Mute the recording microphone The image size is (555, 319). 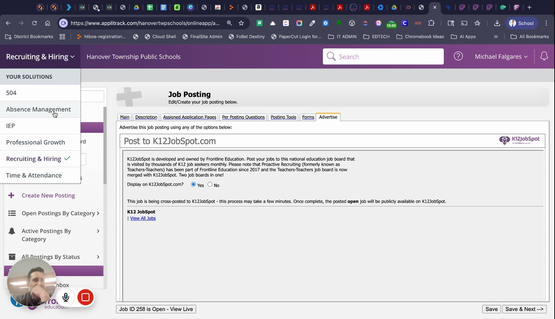coord(66,297)
